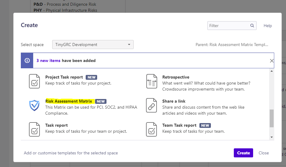Click 'Keep track of tasks for your team.' text
This screenshot has width=286, height=167.
pos(193,131)
